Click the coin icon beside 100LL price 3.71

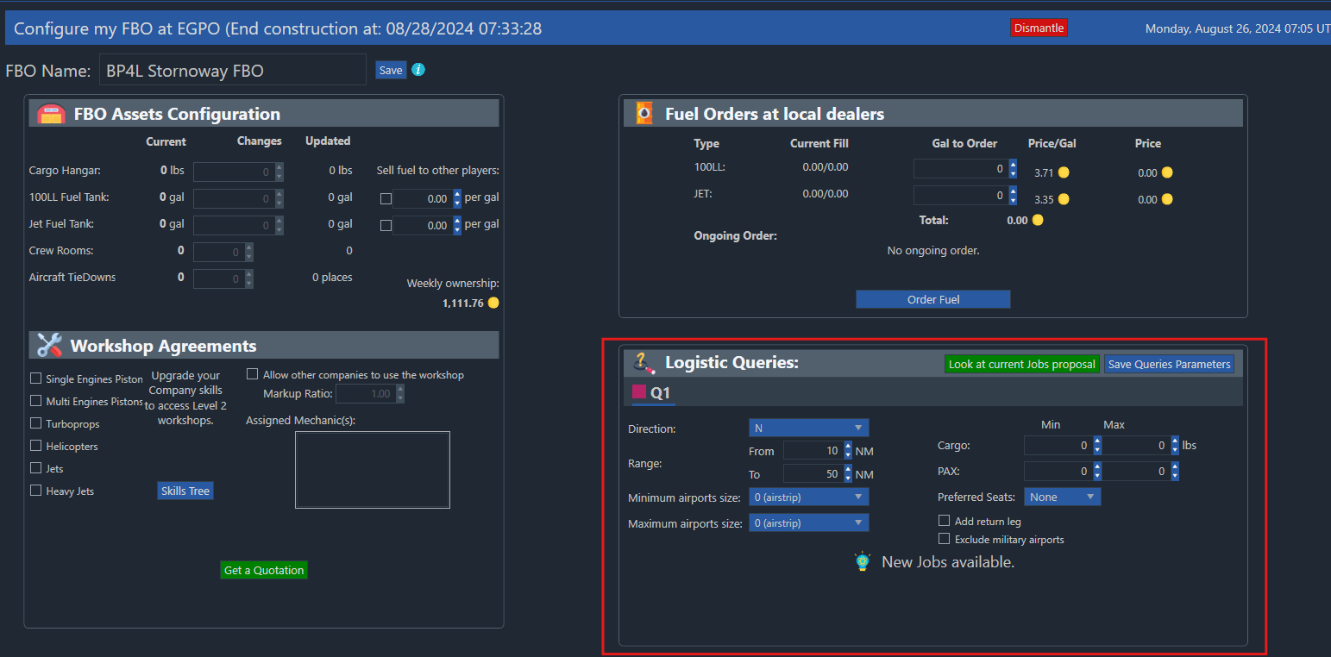pos(1064,172)
